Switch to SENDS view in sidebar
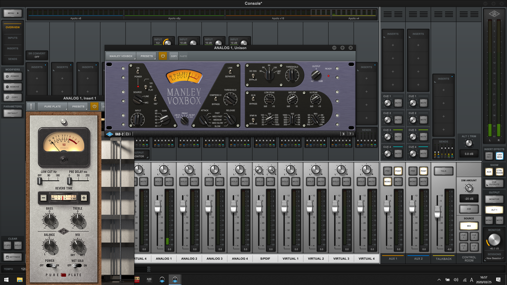The width and height of the screenshot is (507, 285). 12,59
